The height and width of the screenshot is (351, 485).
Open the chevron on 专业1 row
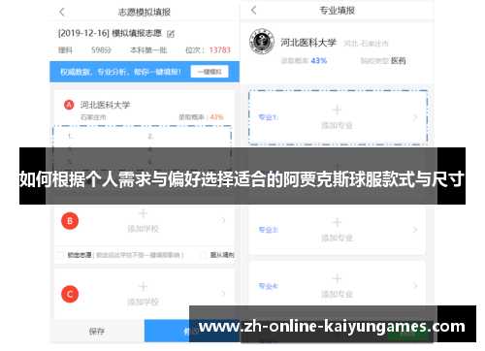click(x=415, y=117)
